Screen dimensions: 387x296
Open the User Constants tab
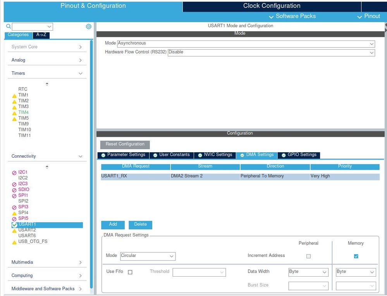click(172, 155)
